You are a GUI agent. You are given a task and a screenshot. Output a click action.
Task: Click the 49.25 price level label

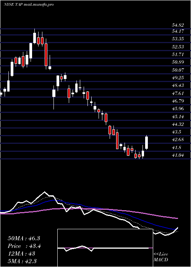click(x=178, y=78)
